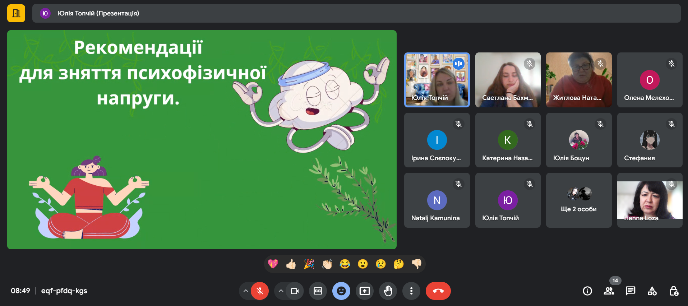Screen dimensions: 688x306
Task: Open the meeting details info icon
Action: coord(587,291)
